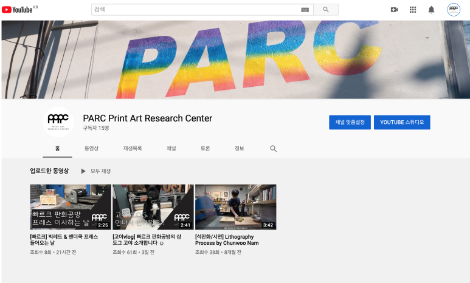The image size is (470, 283).
Task: Open the YouTube apps grid icon
Action: (413, 10)
